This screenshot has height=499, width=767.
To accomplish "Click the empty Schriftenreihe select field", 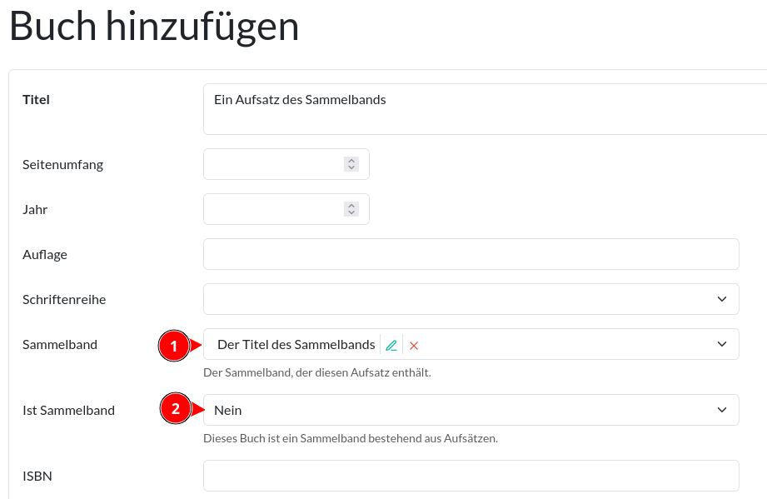I will point(471,299).
